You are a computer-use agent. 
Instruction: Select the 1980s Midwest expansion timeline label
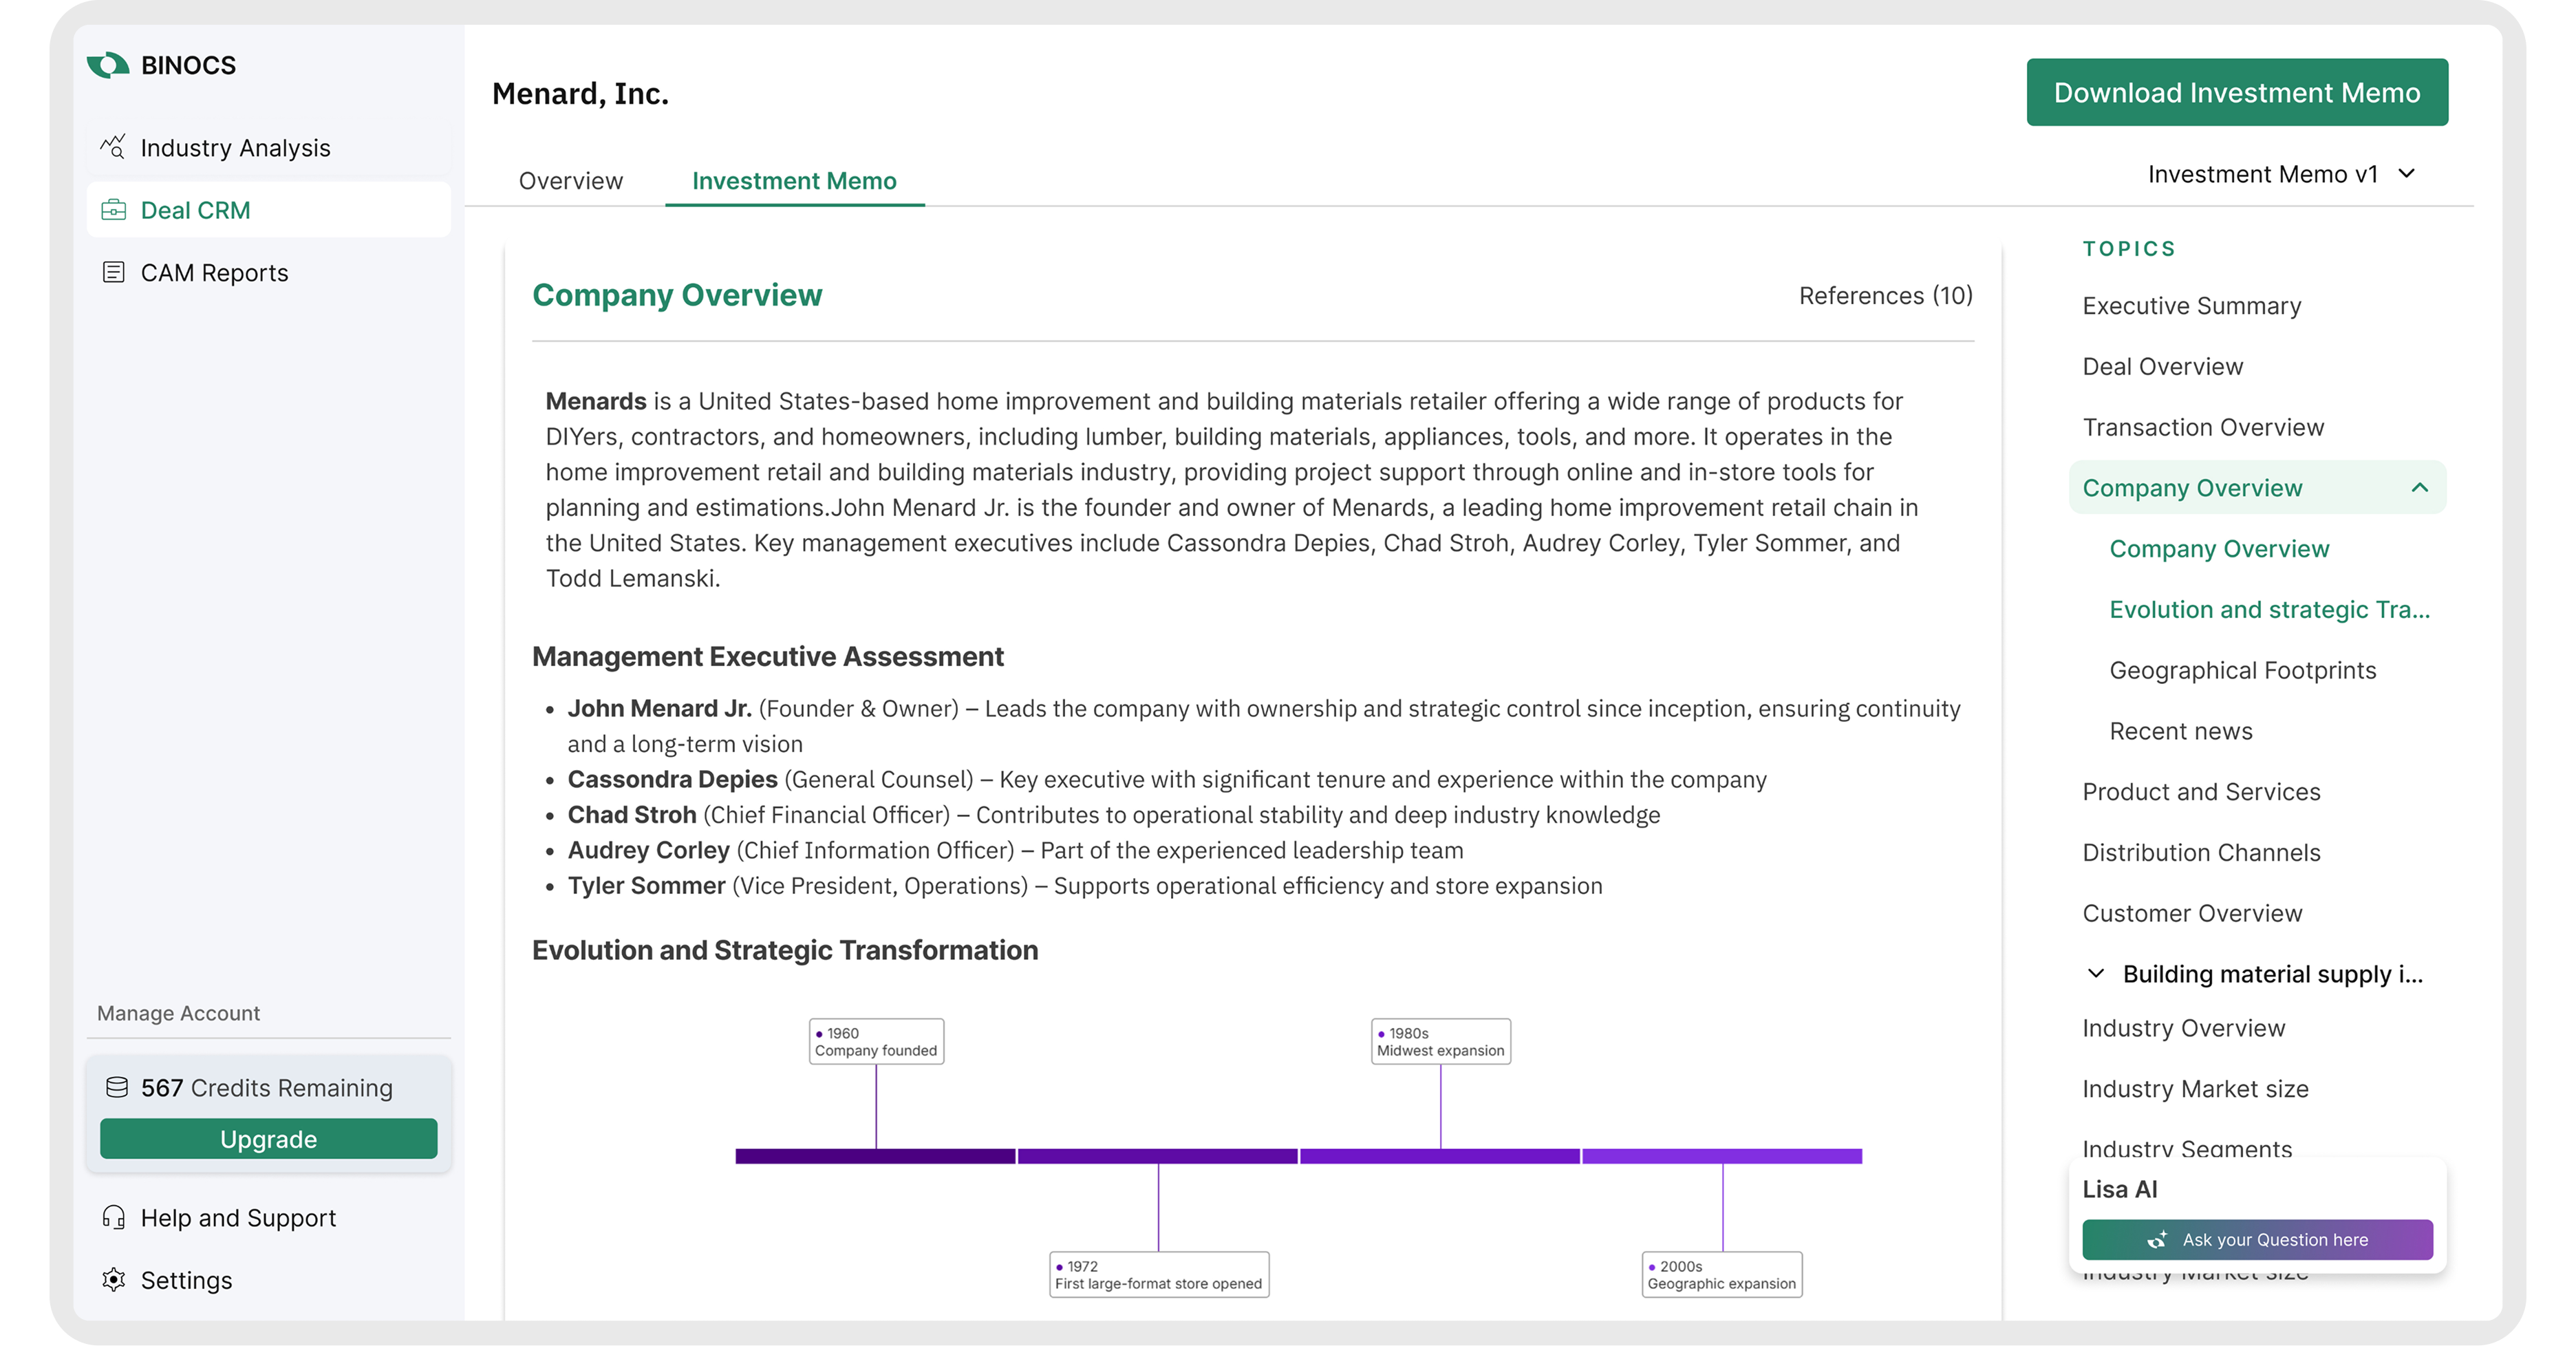[1440, 1042]
